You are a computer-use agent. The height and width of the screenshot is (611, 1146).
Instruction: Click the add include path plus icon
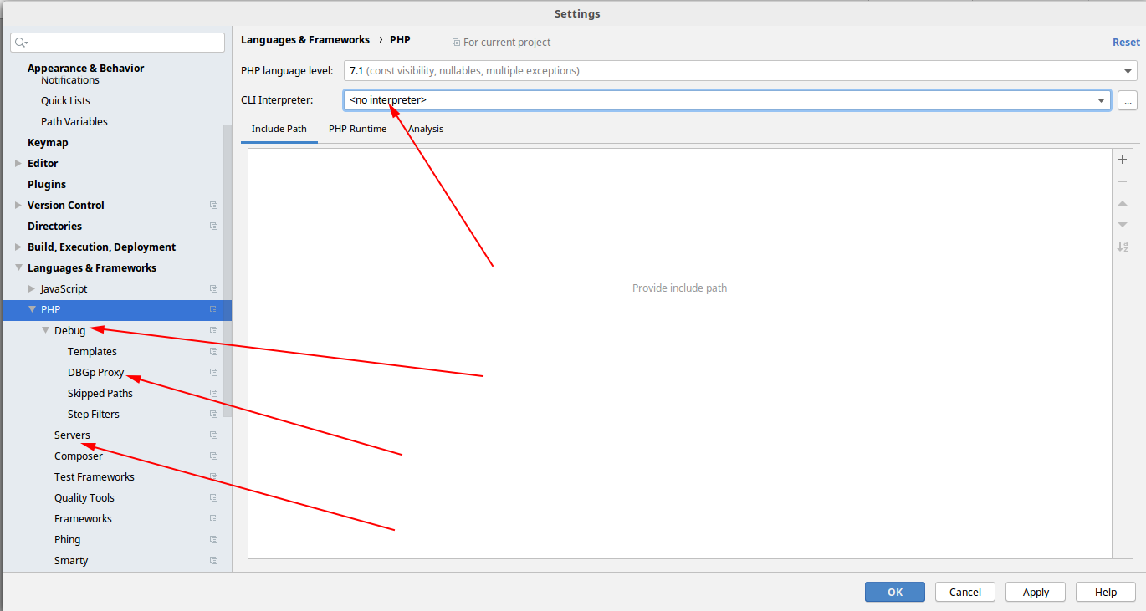pos(1123,160)
